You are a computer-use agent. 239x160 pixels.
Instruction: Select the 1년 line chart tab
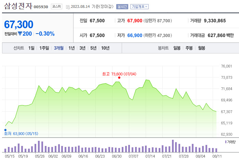pyautogui.click(x=71, y=48)
